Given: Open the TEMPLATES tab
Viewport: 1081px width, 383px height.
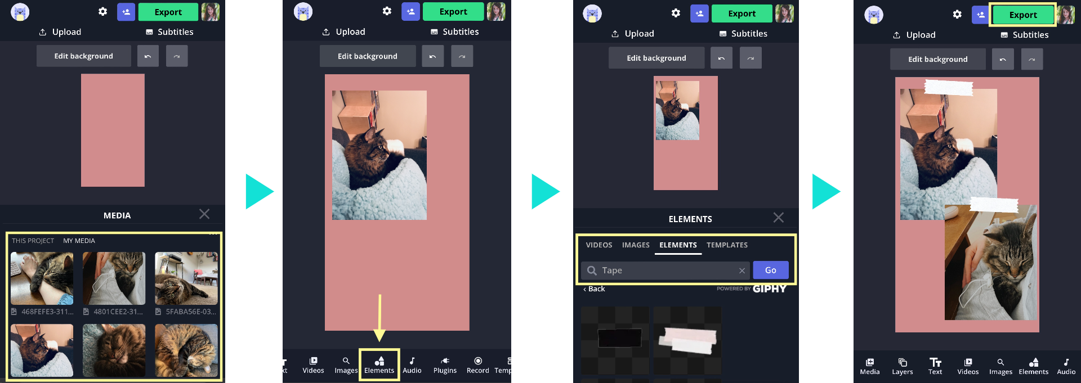Looking at the screenshot, I should pyautogui.click(x=727, y=245).
